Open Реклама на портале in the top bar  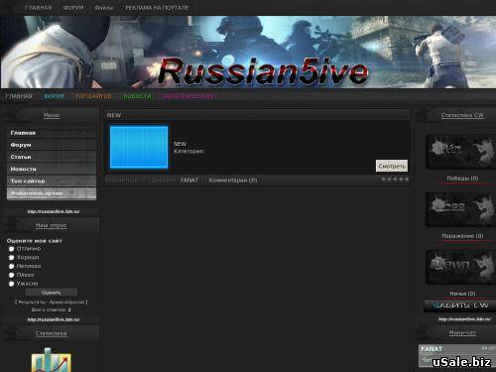pos(157,8)
